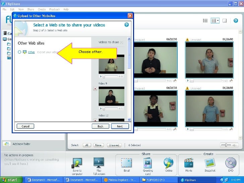Adjust the volume slider

(226, 145)
